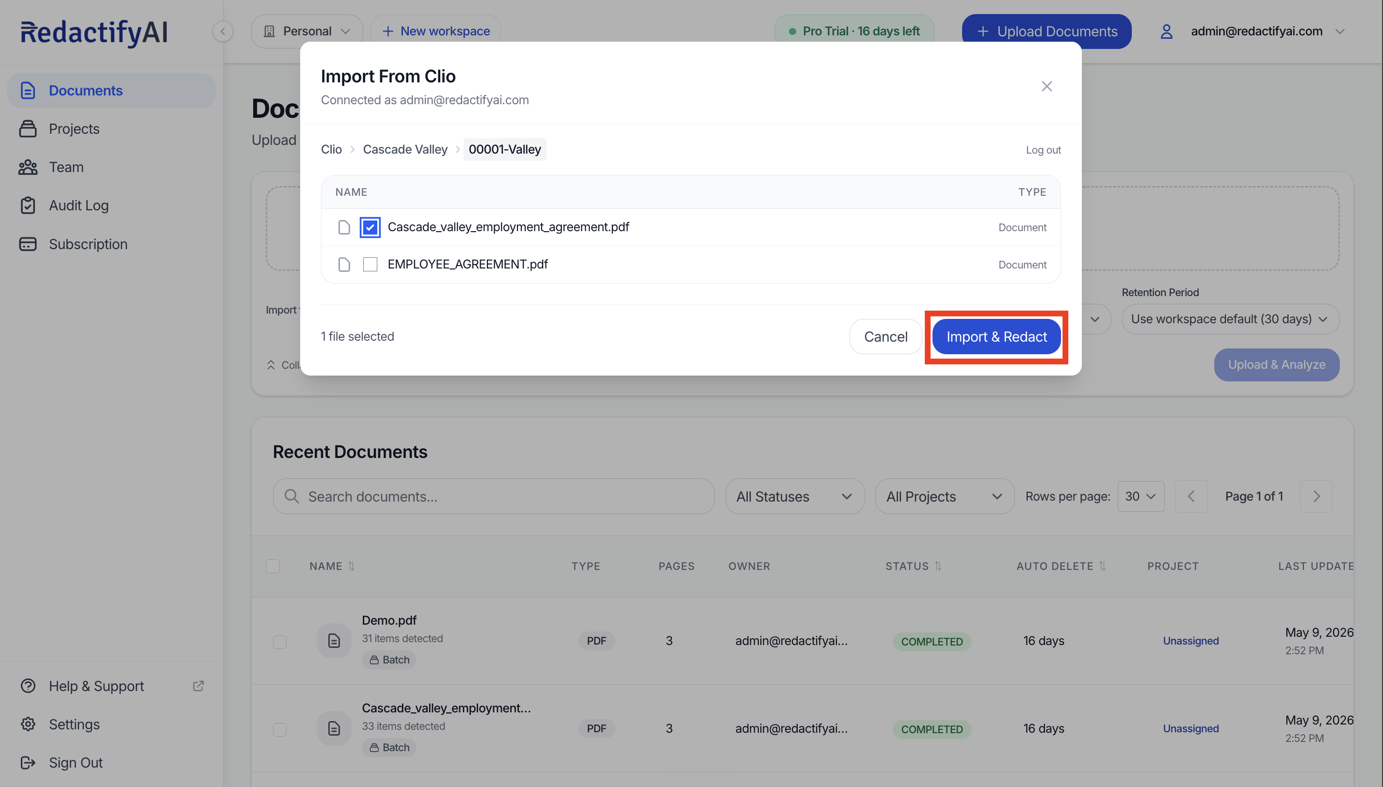Open the Subscription page
Viewport: 1383px width, 787px height.
click(x=111, y=244)
